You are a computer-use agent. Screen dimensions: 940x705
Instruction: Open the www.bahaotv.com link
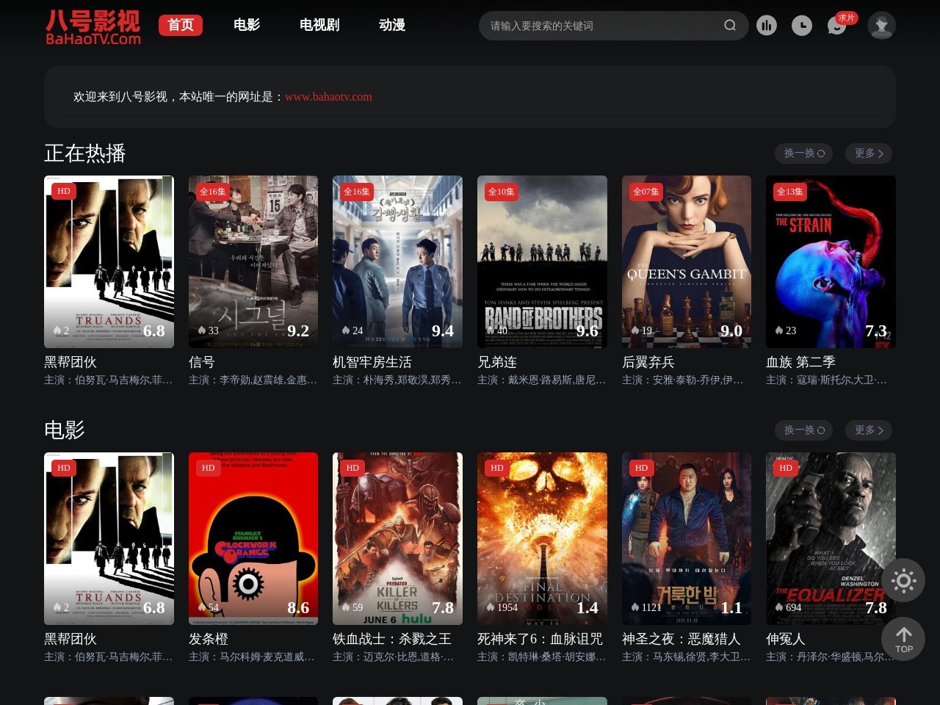click(x=328, y=97)
